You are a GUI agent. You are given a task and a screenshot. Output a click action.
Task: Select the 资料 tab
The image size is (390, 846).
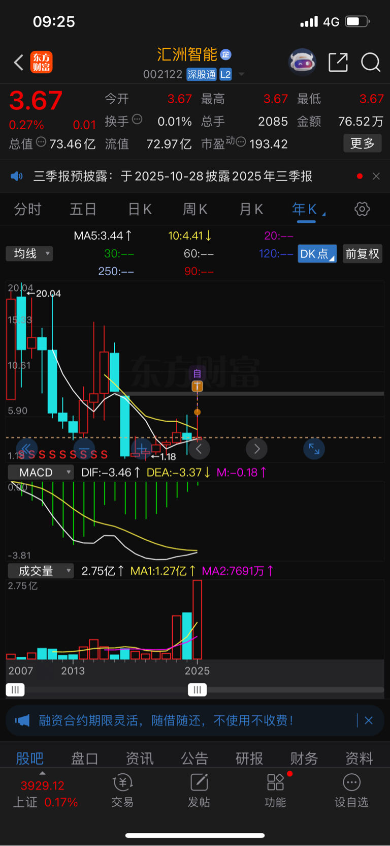click(359, 759)
